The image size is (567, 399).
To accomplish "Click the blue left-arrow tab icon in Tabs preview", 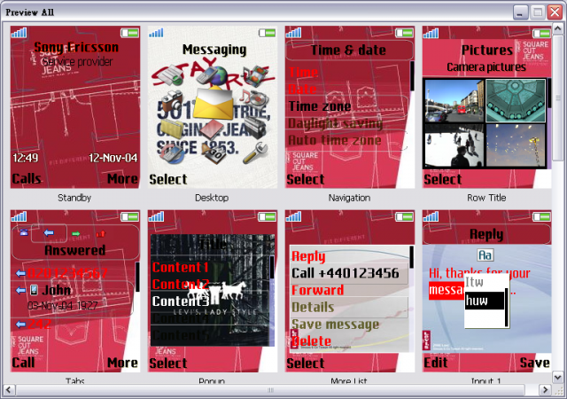I will [49, 233].
